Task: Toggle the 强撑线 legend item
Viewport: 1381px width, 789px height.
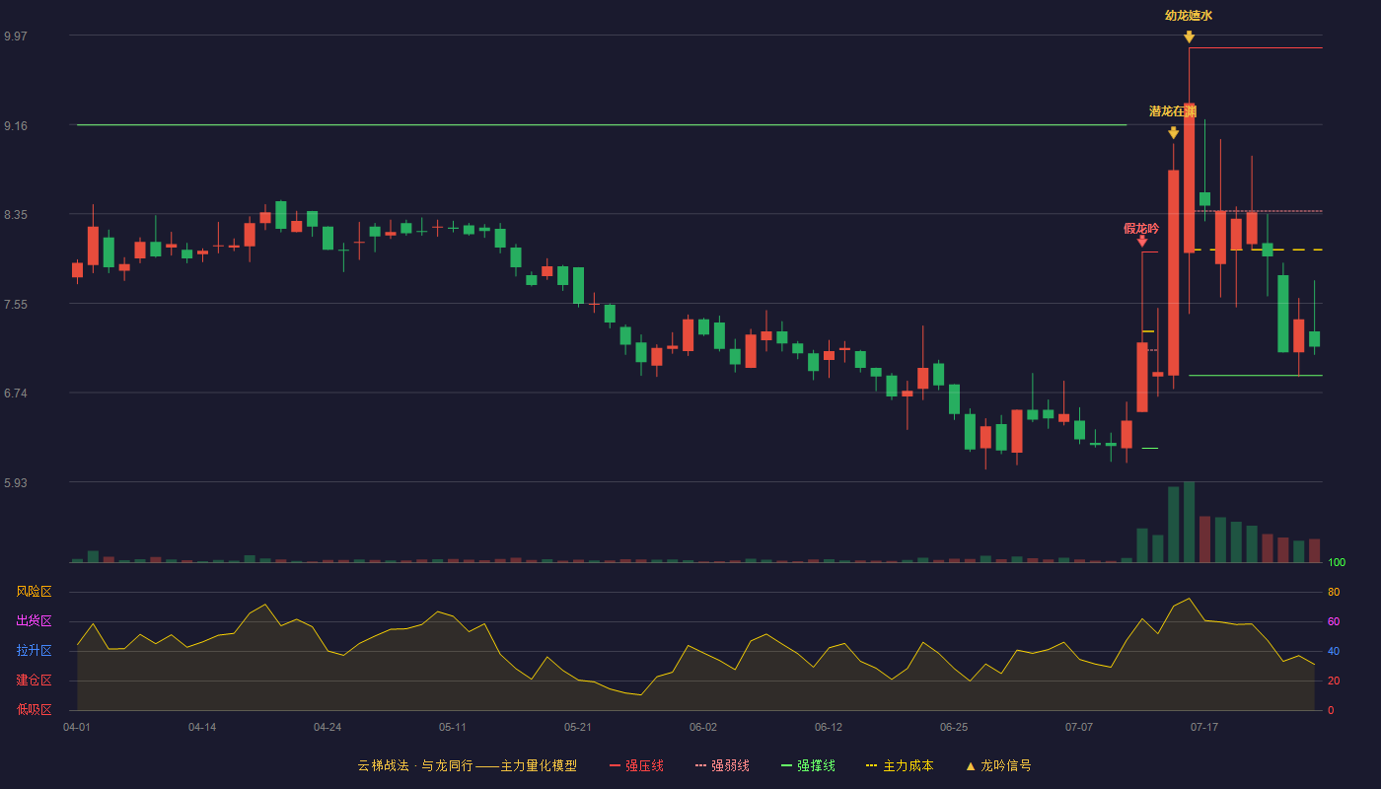Action: click(808, 765)
